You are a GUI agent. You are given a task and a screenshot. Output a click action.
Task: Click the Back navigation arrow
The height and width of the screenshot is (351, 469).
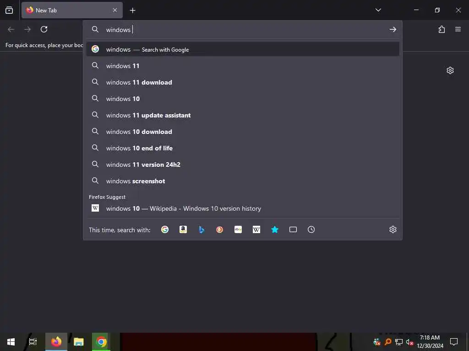pos(11,29)
